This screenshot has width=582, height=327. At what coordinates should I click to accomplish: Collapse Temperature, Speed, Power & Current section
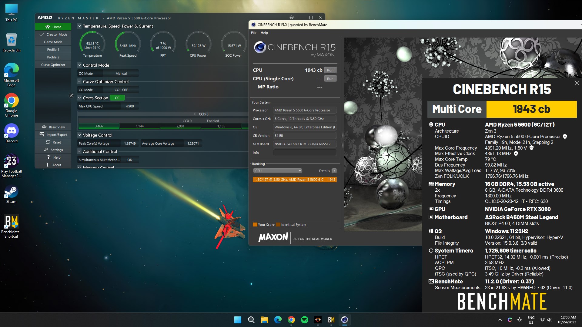click(79, 26)
